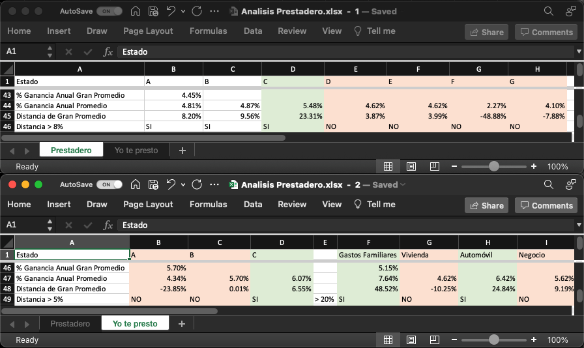584x348 pixels.
Task: Open Formulas ribbon tab in top window
Action: pos(208,31)
